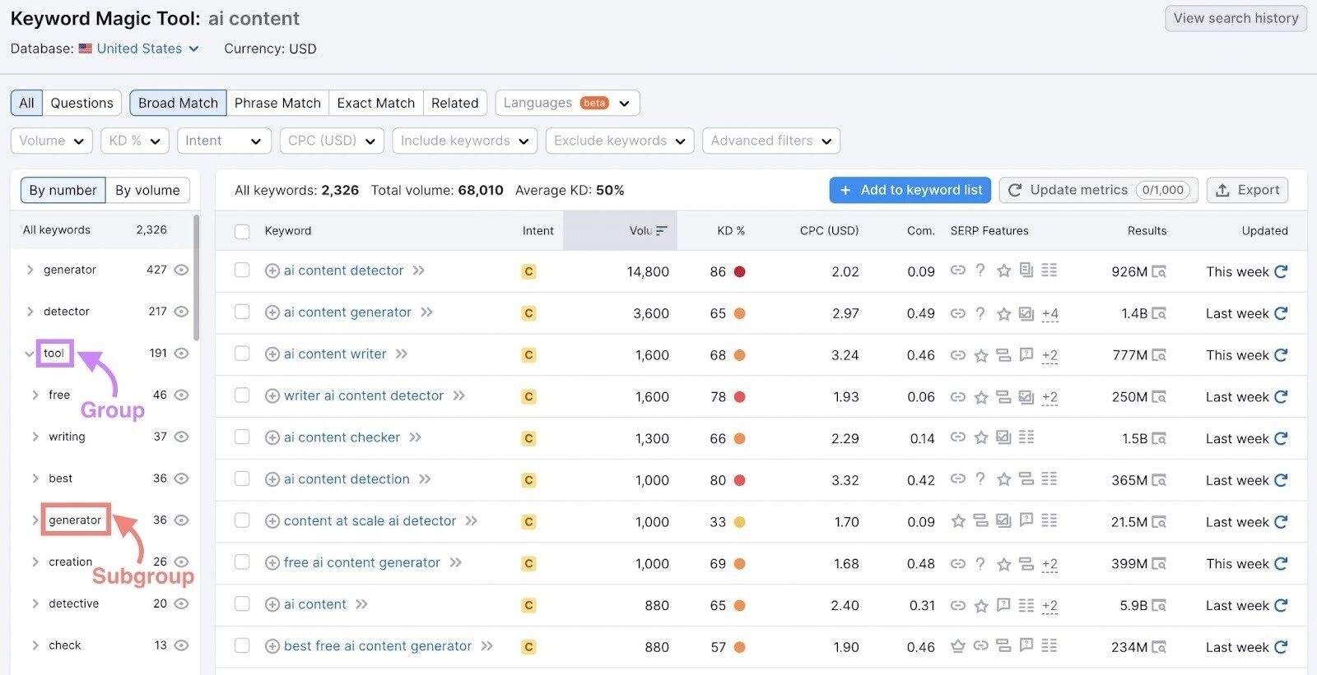Add ai content writer via plus icon
The height and width of the screenshot is (675, 1317).
pos(272,354)
